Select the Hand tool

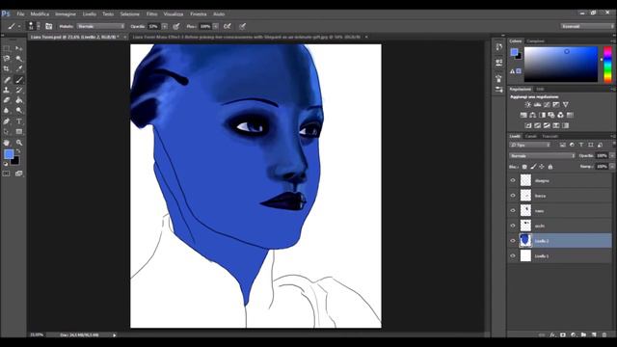pyautogui.click(x=7, y=143)
